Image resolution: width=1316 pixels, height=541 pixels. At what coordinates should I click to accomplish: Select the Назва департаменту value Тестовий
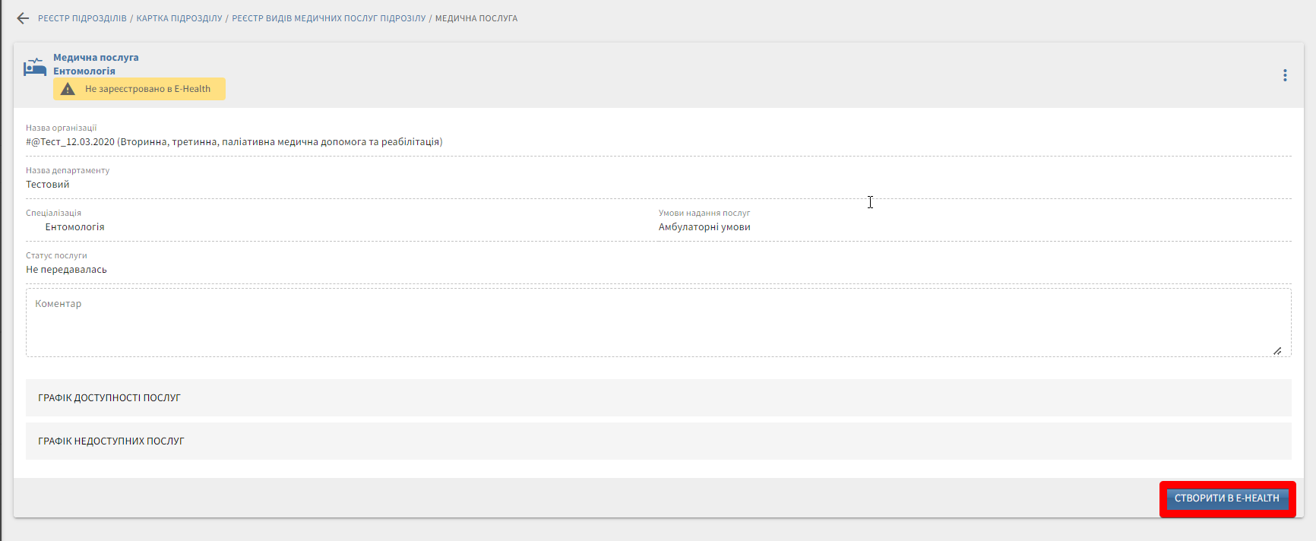(48, 185)
